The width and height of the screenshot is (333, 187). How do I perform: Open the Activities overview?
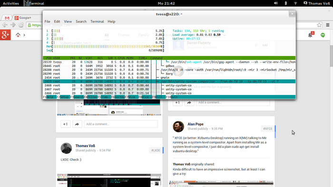tap(11, 3)
